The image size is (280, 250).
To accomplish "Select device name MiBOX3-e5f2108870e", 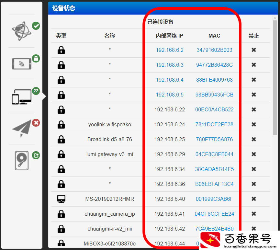I will [x=110, y=244].
